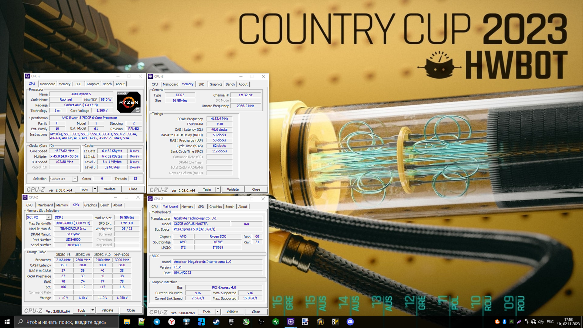
Task: Expand Tools arrow in the Memory window
Action: (x=218, y=189)
